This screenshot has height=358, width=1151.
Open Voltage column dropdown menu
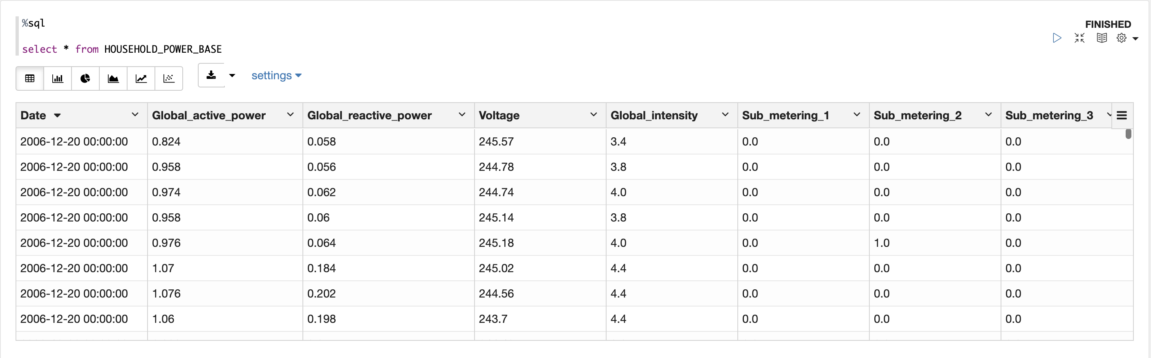pos(593,115)
